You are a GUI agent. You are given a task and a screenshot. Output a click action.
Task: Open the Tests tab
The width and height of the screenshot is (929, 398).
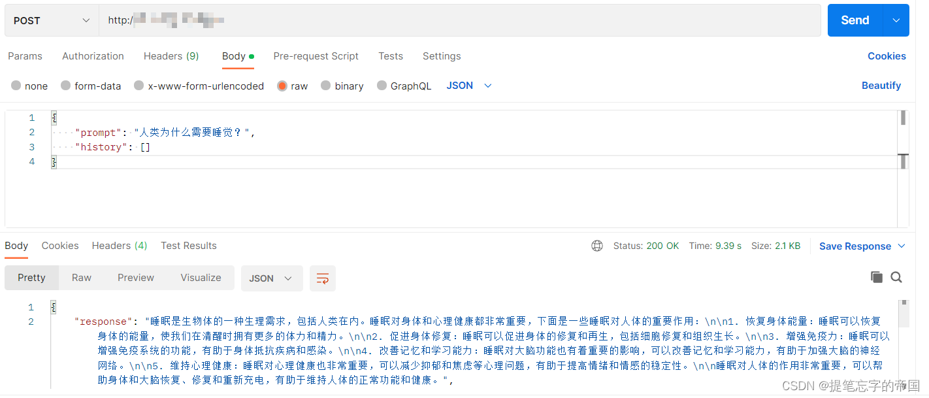[x=391, y=56]
